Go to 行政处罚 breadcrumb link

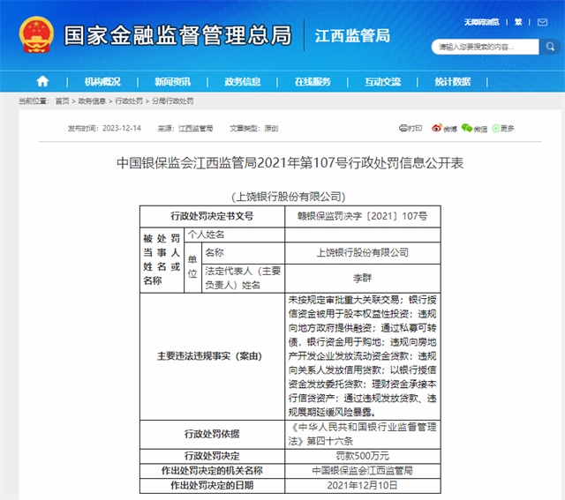point(129,101)
